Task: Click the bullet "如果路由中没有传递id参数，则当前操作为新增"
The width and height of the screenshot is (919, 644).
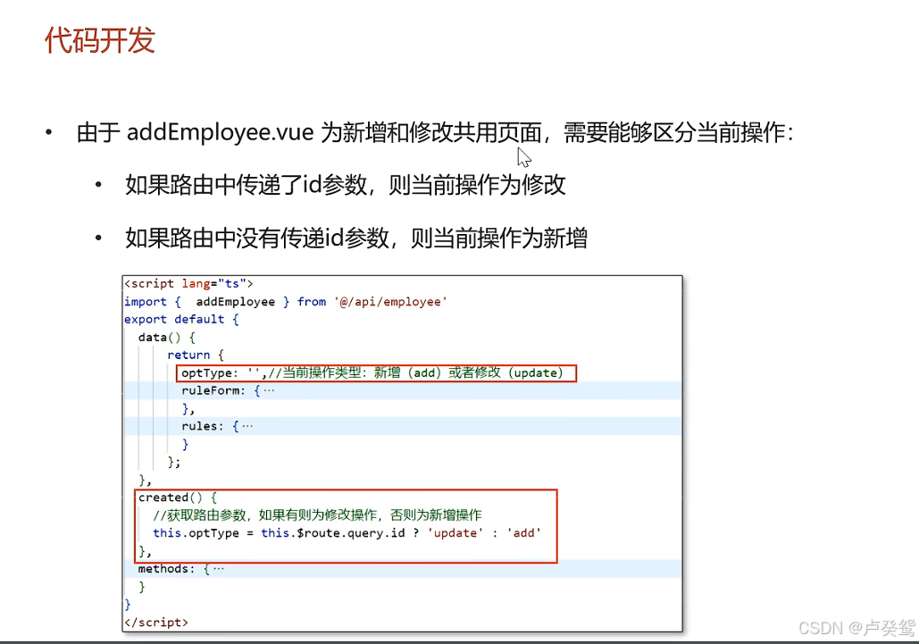Action: 356,238
